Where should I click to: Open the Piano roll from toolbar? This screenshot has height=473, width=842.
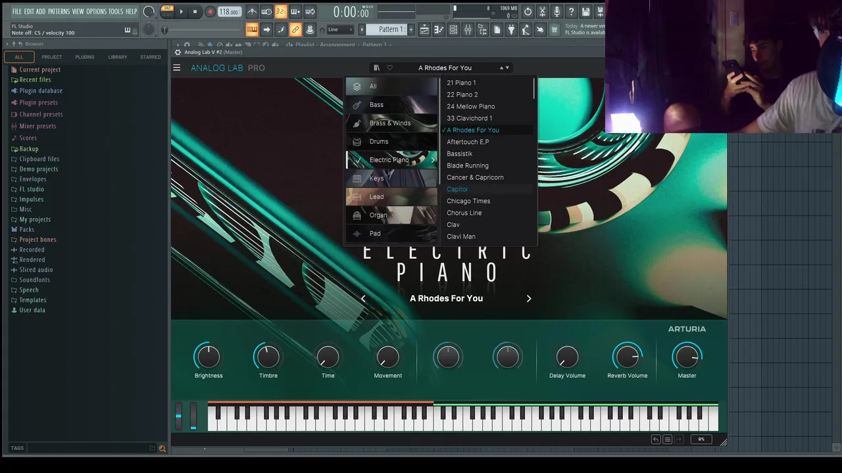(x=439, y=30)
